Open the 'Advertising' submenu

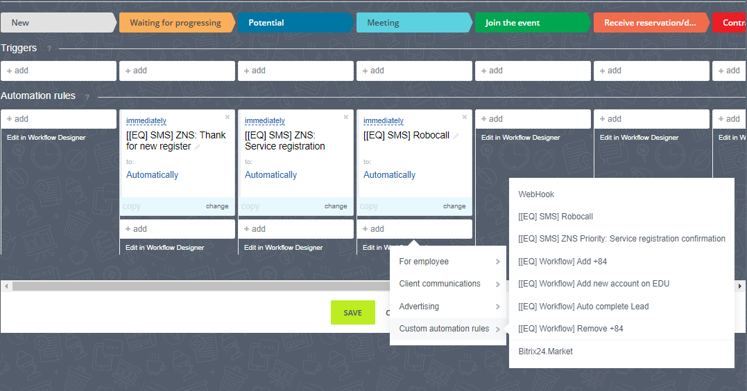point(448,307)
